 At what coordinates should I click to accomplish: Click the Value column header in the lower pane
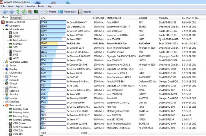[119, 133]
